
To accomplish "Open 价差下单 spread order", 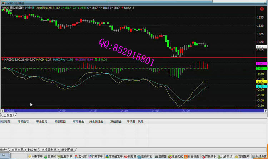I will pyautogui.click(x=96, y=157).
